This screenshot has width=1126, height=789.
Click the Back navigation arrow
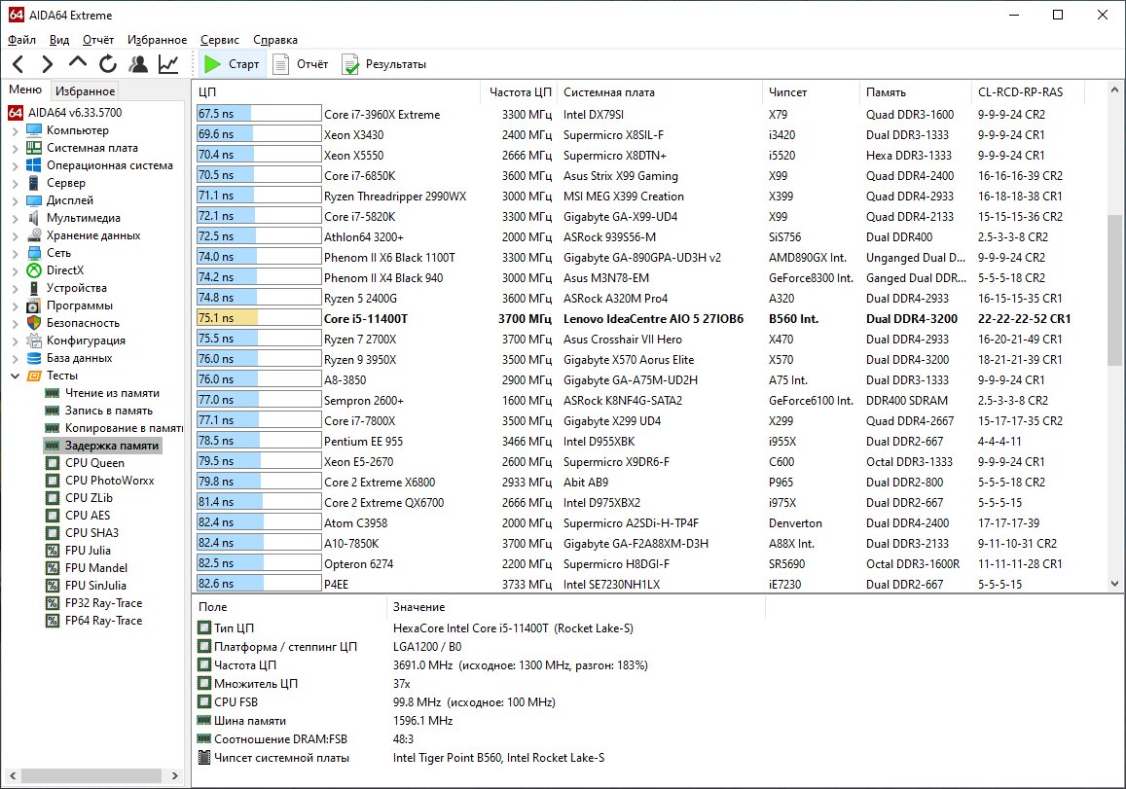click(18, 64)
